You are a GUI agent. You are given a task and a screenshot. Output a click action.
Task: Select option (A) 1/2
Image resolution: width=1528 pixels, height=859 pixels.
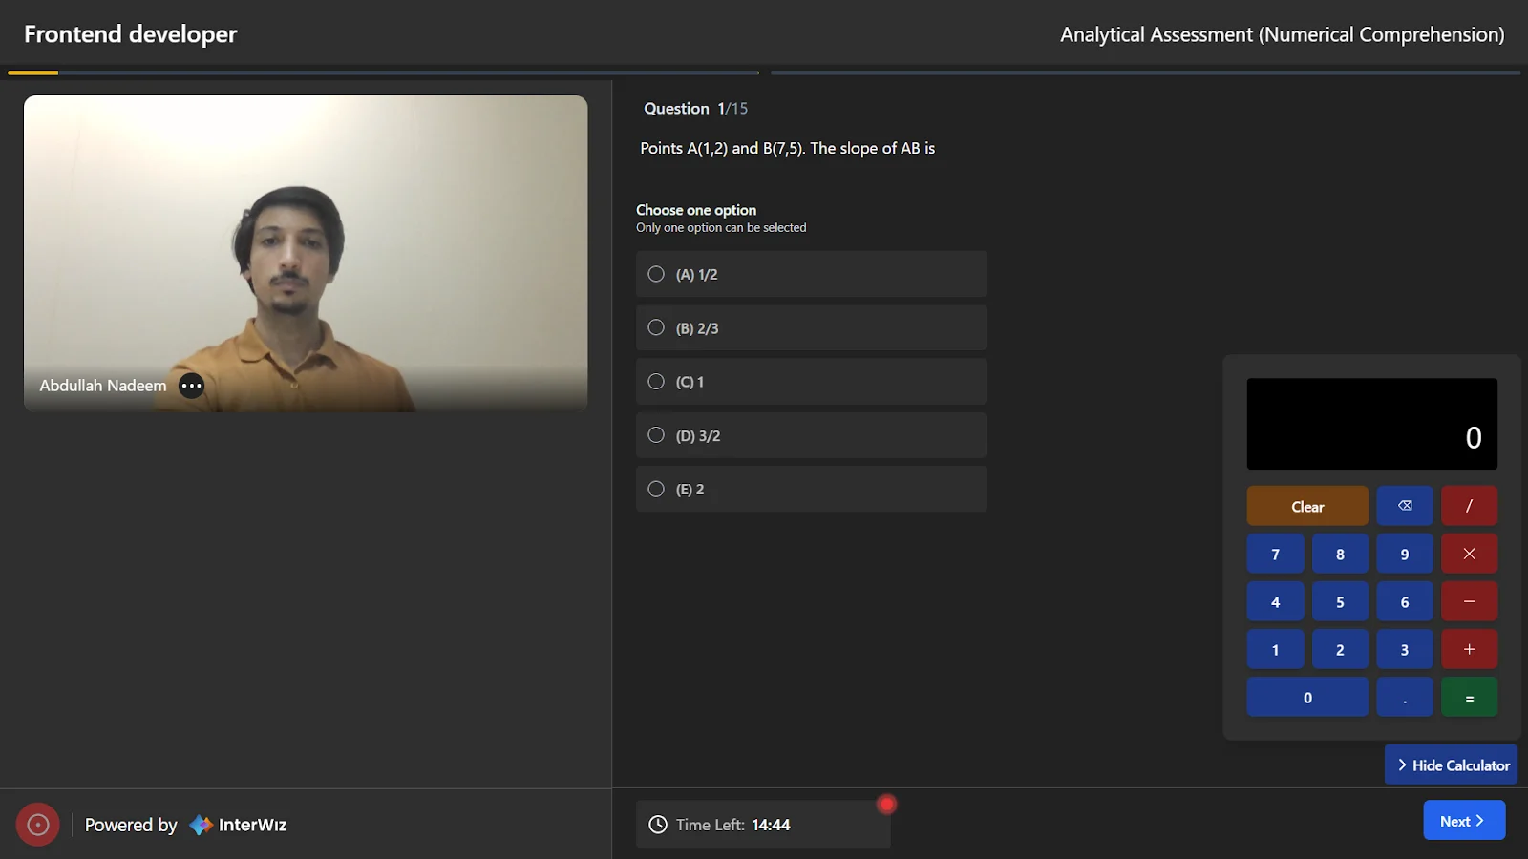click(x=811, y=274)
